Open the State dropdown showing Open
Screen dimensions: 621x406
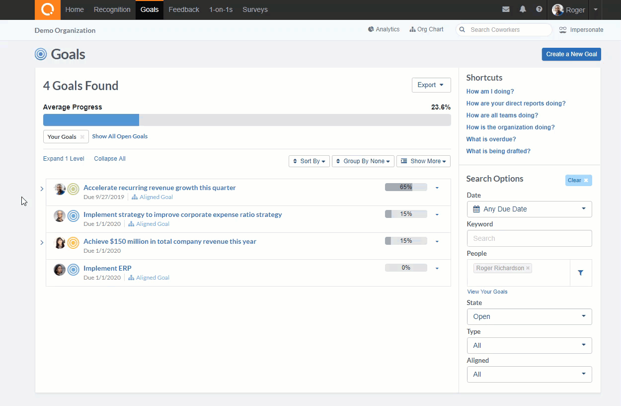point(529,316)
